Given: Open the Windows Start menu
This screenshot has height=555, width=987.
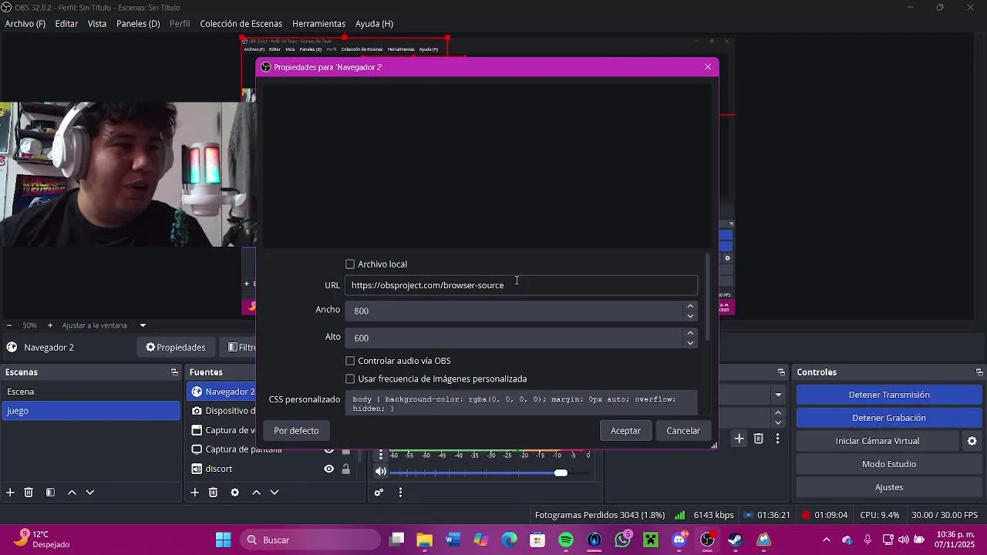Looking at the screenshot, I should tap(224, 540).
